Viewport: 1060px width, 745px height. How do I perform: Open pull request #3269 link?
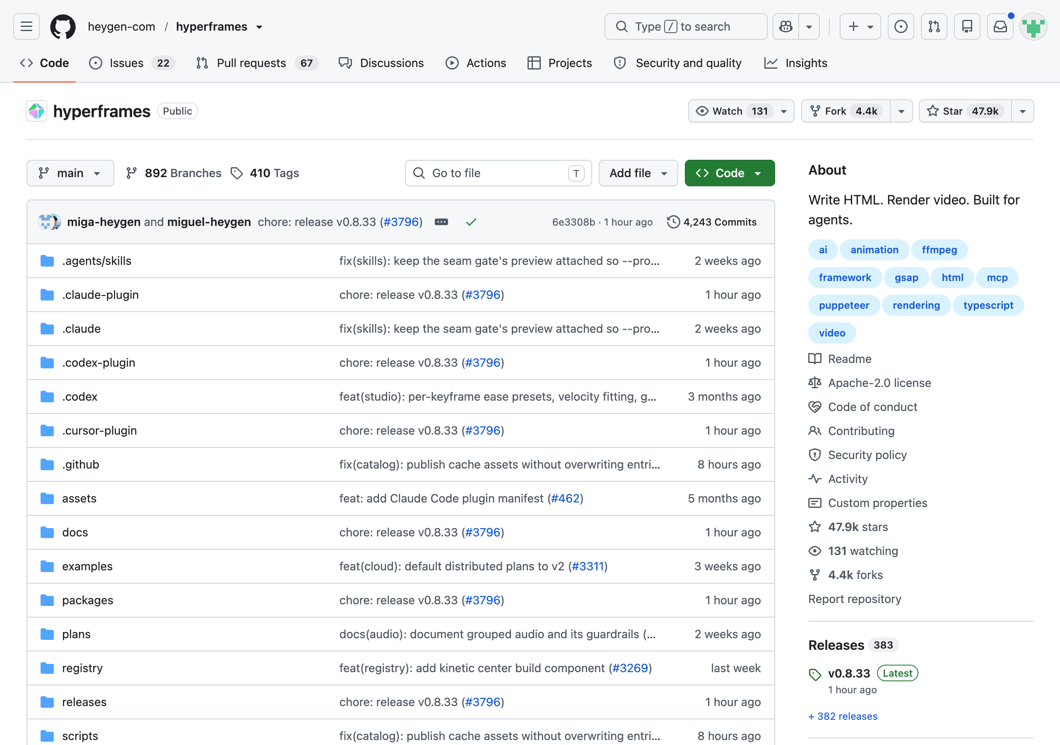630,668
